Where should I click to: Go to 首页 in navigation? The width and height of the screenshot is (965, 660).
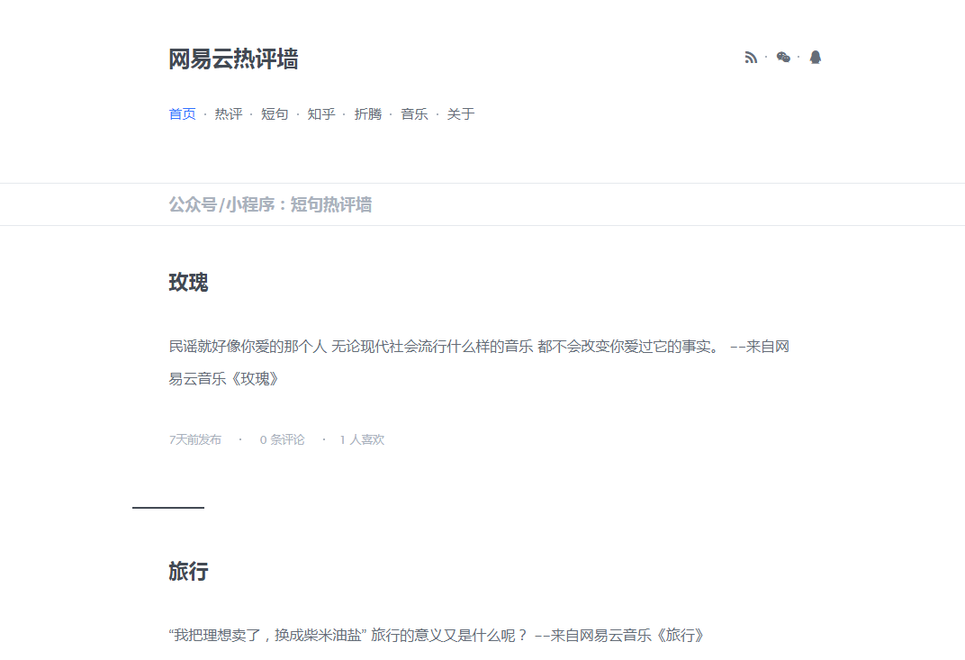click(182, 113)
